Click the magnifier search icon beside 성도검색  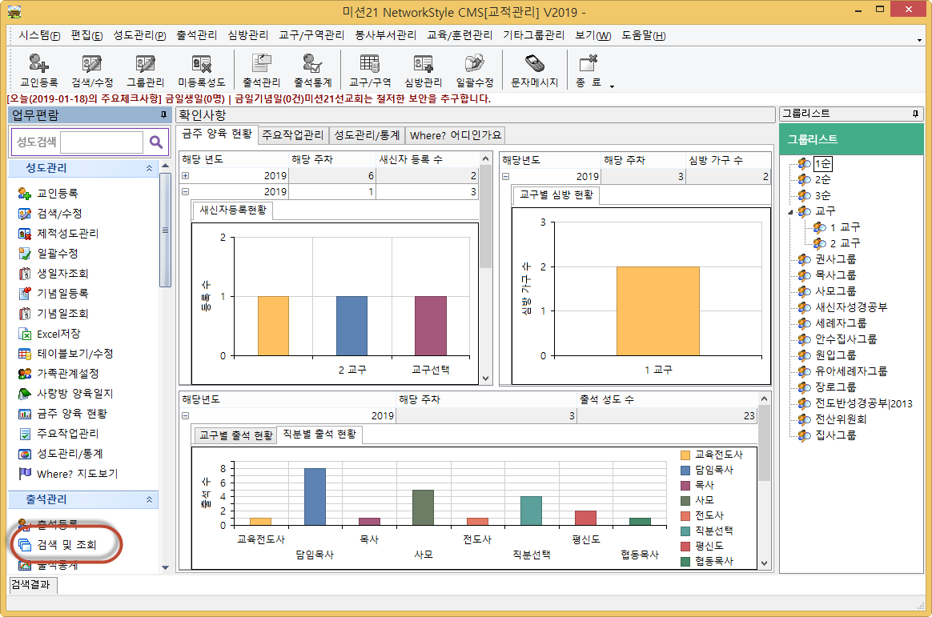(156, 142)
